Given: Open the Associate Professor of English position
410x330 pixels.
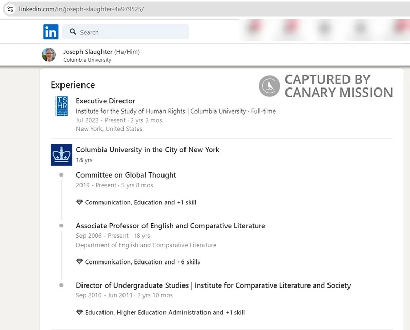Looking at the screenshot, I should (x=170, y=226).
